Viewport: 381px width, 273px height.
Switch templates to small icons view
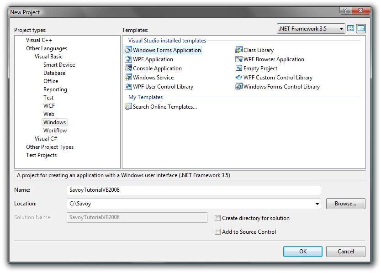click(361, 28)
